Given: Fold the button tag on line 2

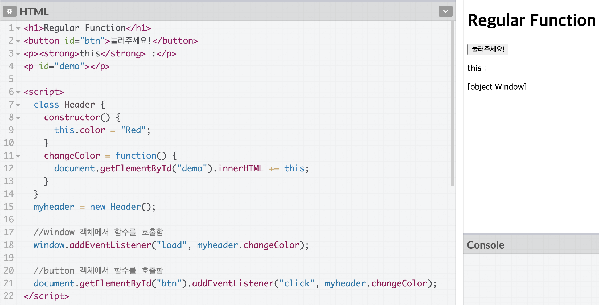Looking at the screenshot, I should pyautogui.click(x=18, y=41).
